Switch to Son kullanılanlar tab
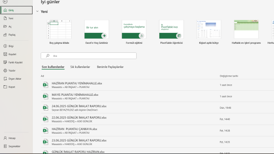The height and width of the screenshot is (154, 274). point(53,67)
